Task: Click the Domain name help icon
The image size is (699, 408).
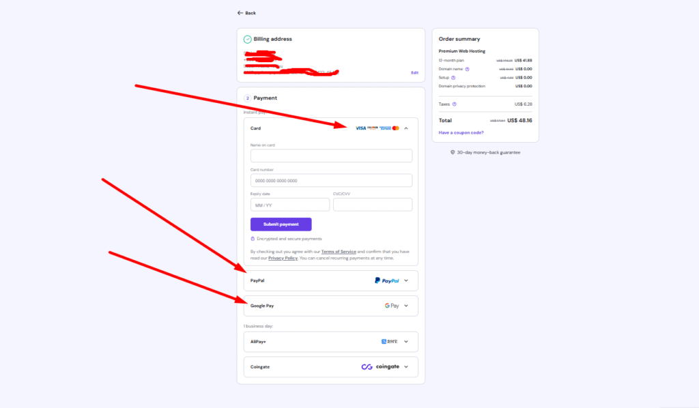Action: pyautogui.click(x=467, y=69)
